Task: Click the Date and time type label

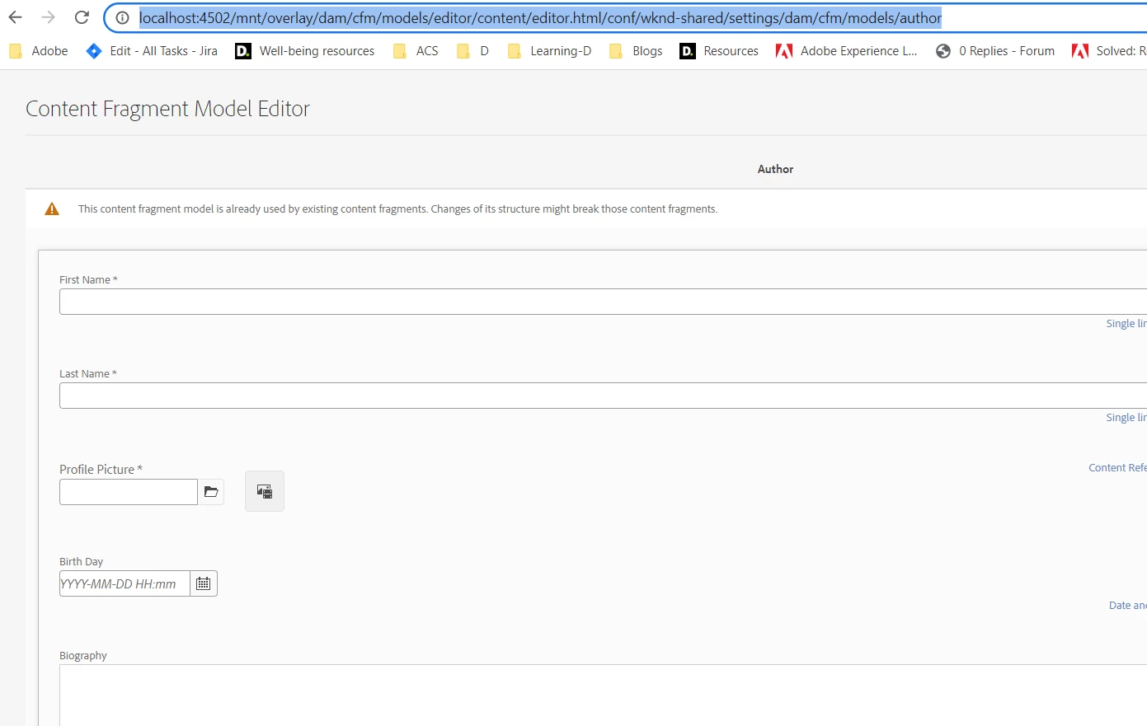Action: tap(1128, 605)
